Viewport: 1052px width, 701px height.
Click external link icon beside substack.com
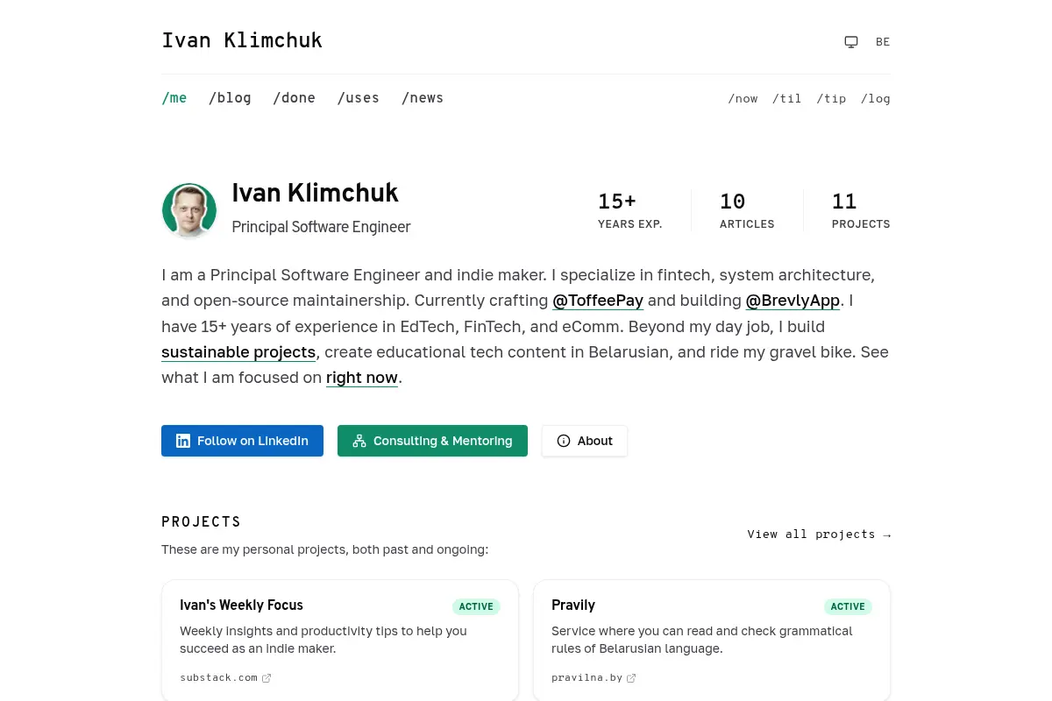coord(267,677)
